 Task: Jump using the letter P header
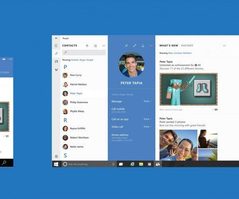point(65,67)
